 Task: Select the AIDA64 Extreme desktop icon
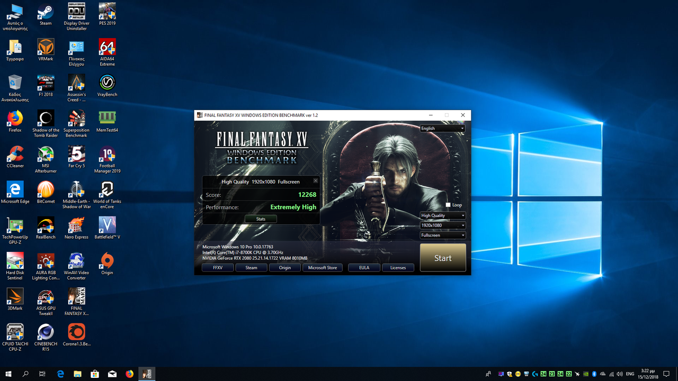pyautogui.click(x=107, y=52)
